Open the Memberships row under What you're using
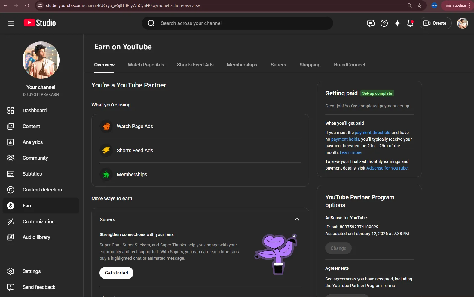Image resolution: width=474 pixels, height=297 pixels. click(x=200, y=174)
